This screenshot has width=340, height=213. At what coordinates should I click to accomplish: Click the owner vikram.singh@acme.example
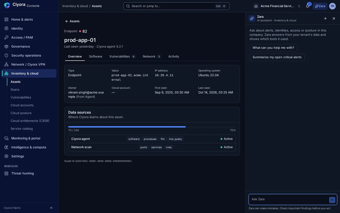pos(86,94)
